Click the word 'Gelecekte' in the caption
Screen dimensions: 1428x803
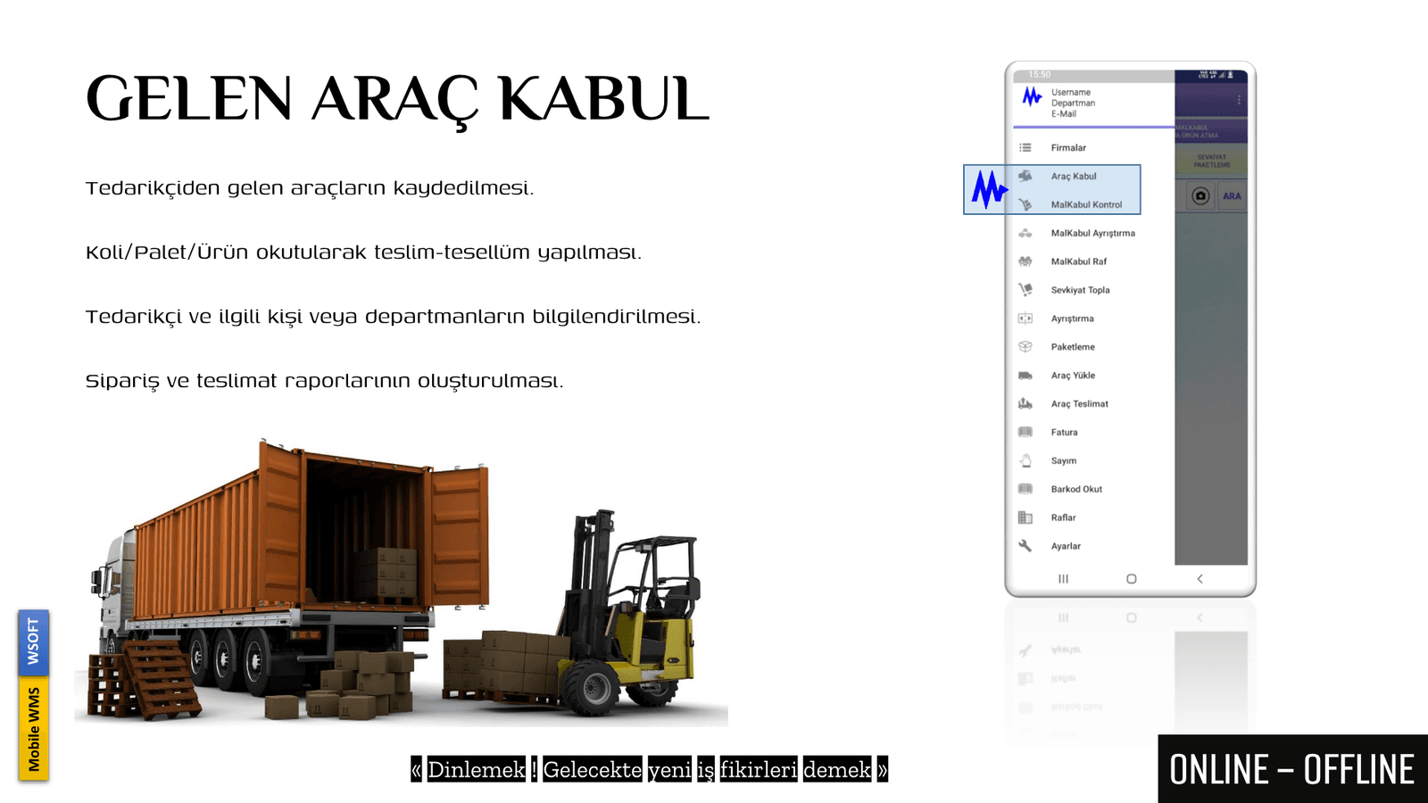592,770
